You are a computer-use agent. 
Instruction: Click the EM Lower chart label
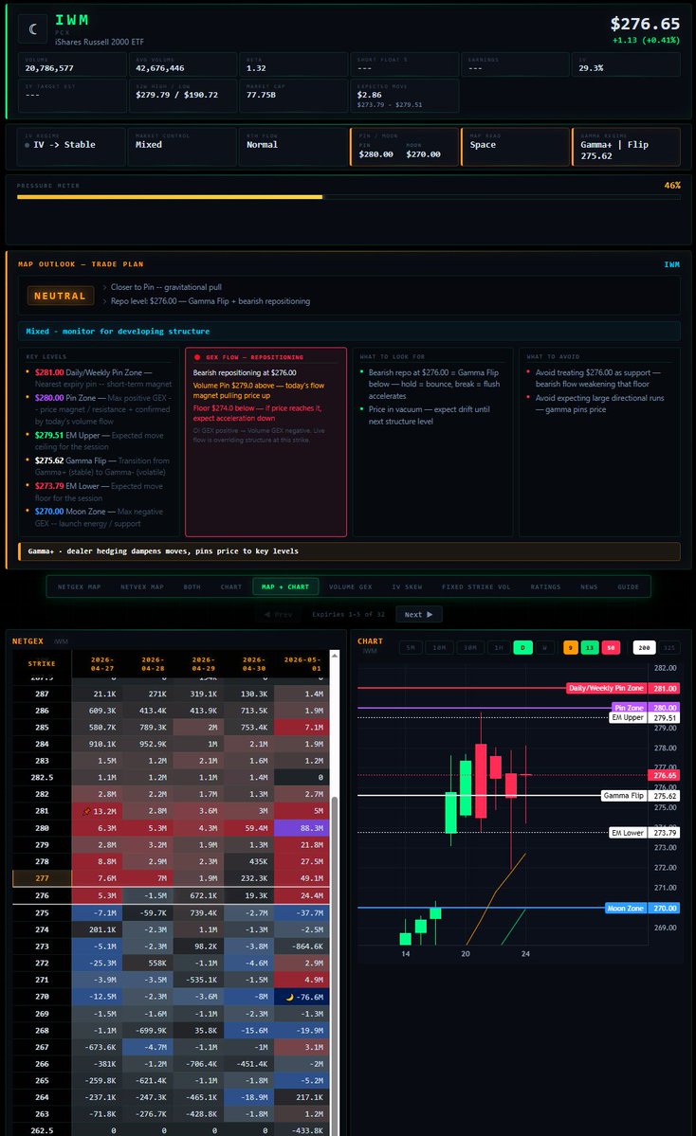627,833
